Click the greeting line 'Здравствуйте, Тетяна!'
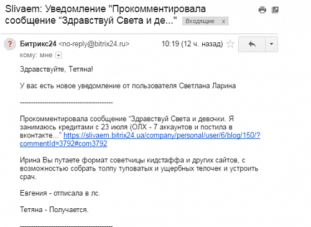 [x=57, y=69]
